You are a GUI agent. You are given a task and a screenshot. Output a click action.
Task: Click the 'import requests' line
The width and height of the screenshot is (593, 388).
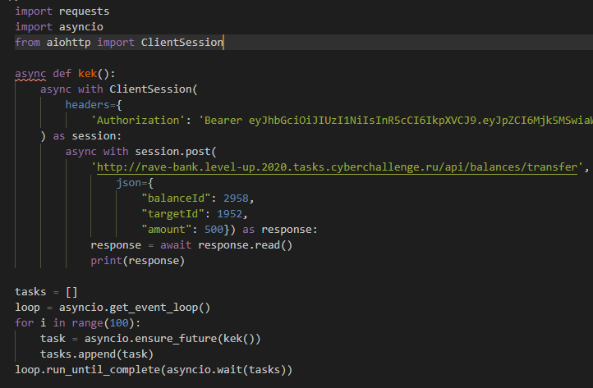click(62, 11)
